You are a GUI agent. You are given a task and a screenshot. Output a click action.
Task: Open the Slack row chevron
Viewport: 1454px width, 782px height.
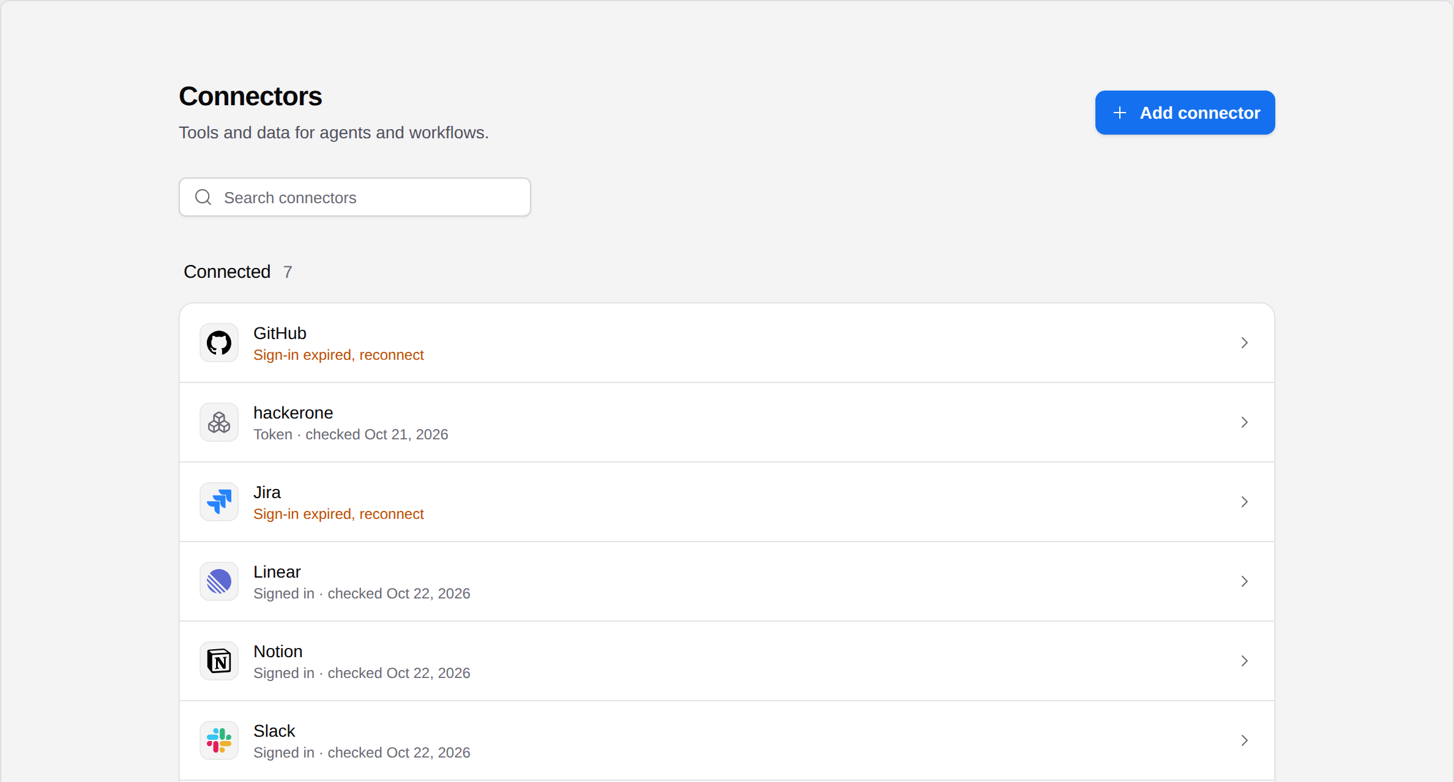click(1244, 740)
